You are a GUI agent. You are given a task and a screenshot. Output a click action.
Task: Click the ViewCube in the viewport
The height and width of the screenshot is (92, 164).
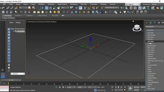point(137,28)
